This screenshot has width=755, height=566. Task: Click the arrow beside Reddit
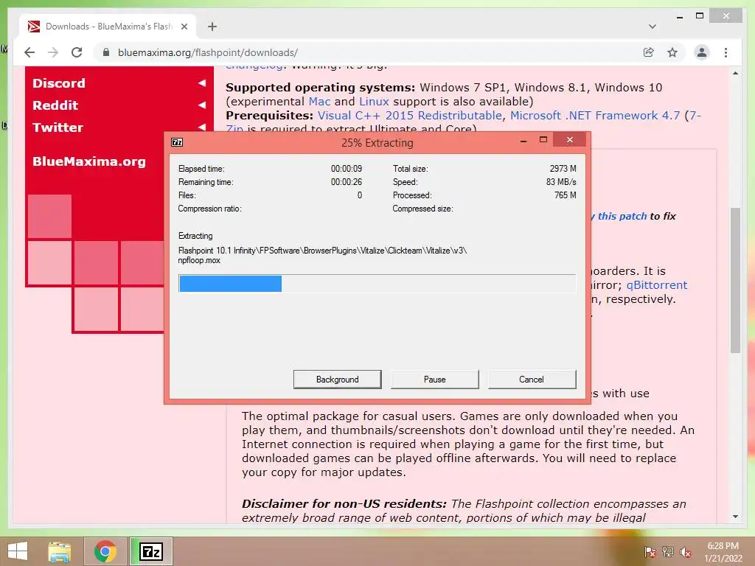(202, 105)
